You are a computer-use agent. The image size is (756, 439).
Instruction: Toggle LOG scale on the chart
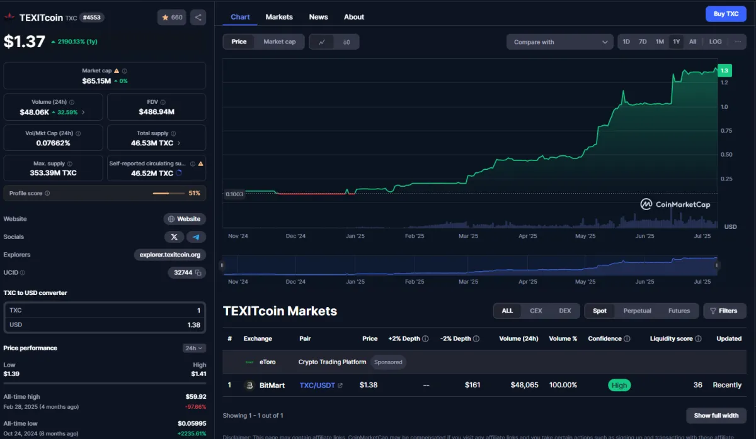pyautogui.click(x=715, y=42)
